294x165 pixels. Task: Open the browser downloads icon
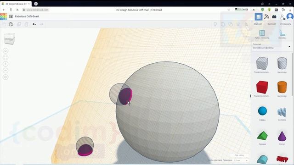pyautogui.click(x=290, y=10)
